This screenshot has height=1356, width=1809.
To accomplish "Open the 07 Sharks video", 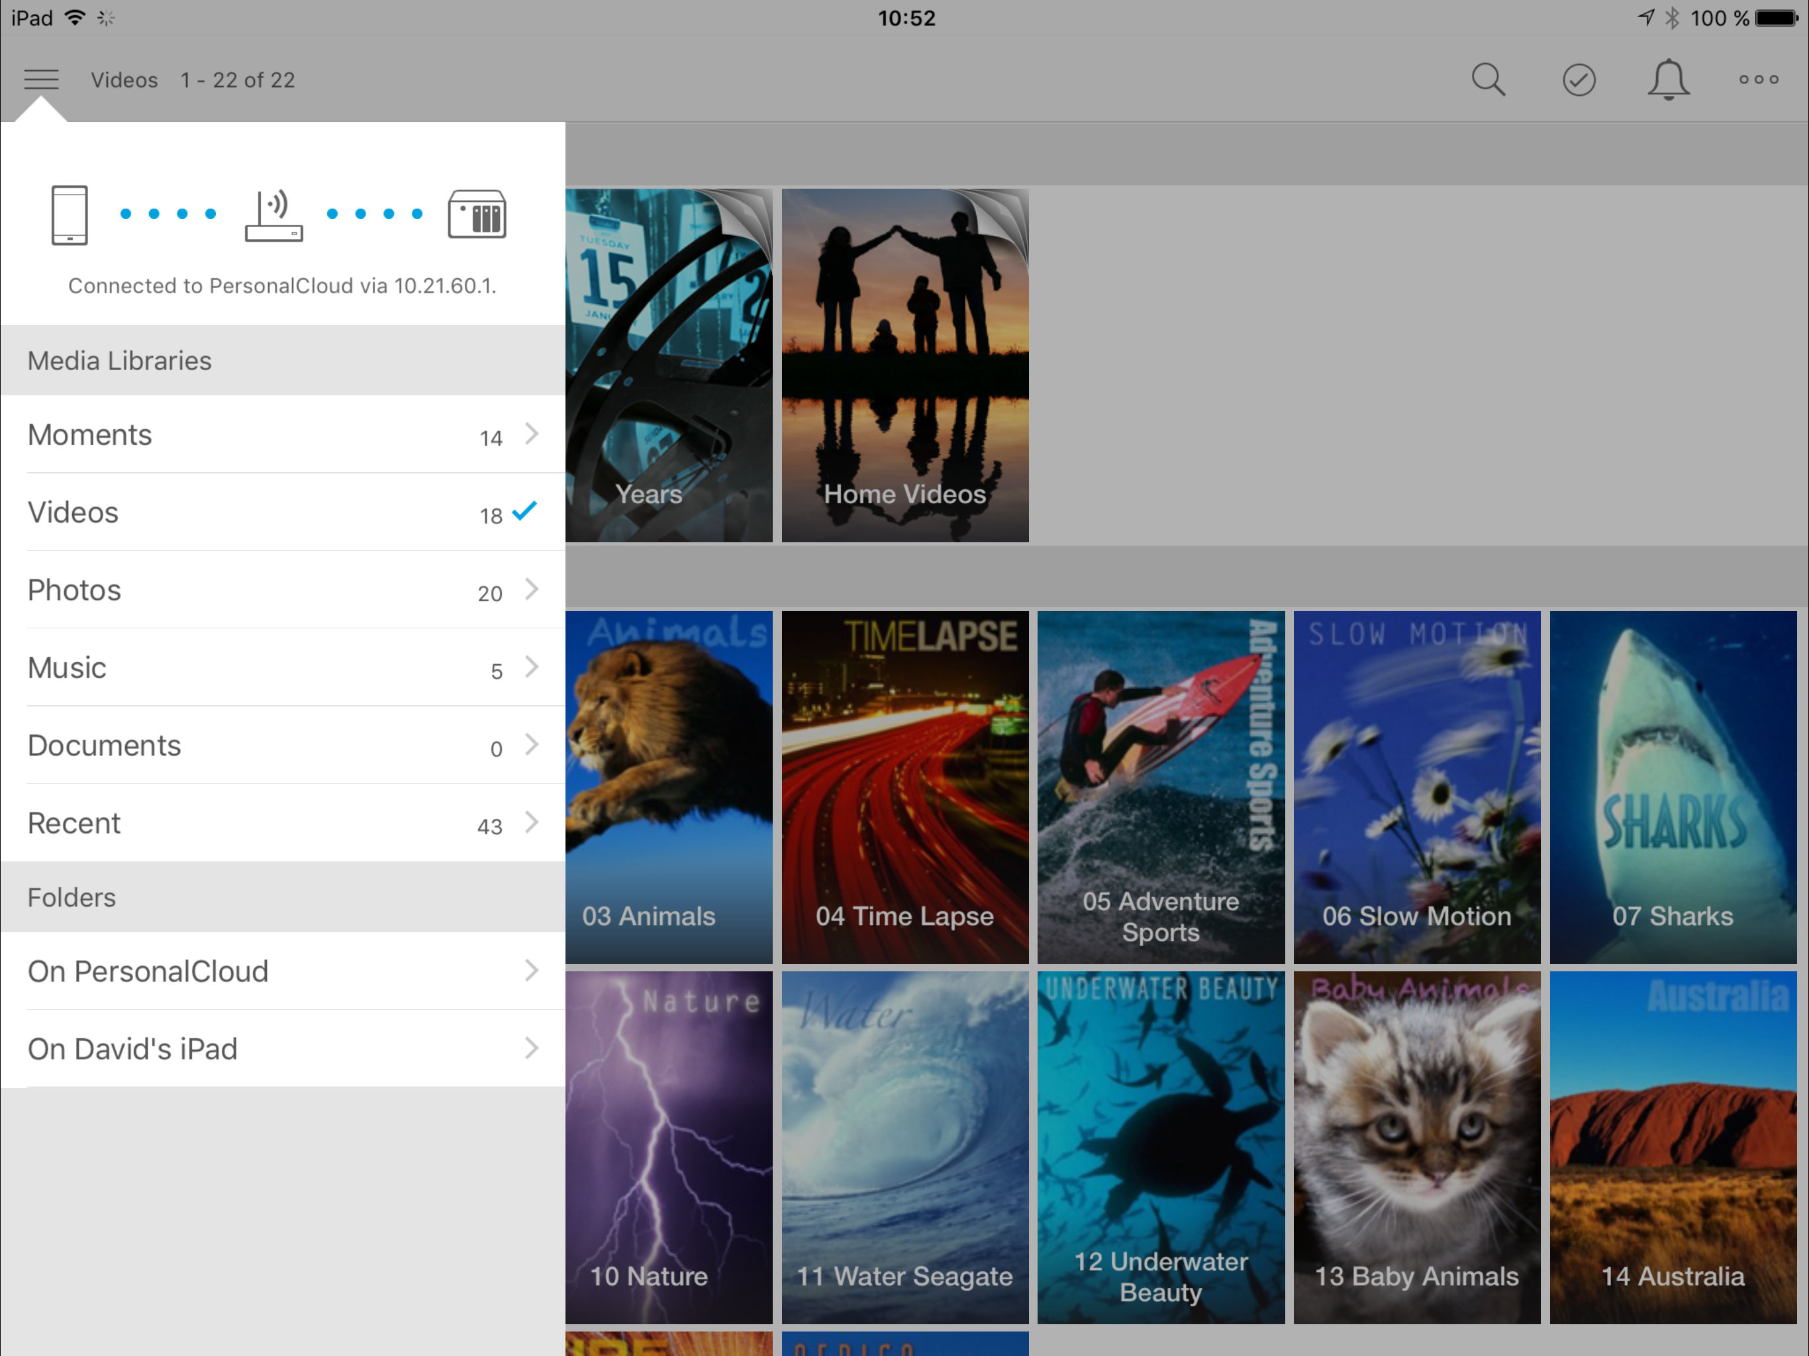I will pyautogui.click(x=1673, y=787).
